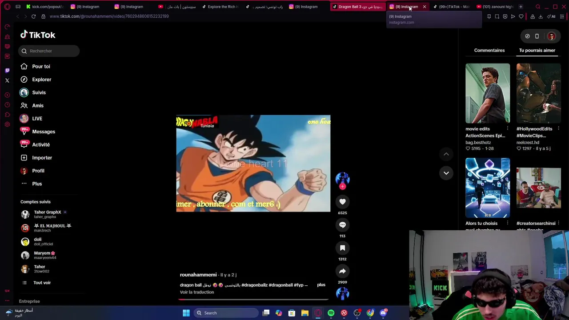Open Spotify from the taskbar
Viewport: 569px width, 320px height.
[331, 313]
